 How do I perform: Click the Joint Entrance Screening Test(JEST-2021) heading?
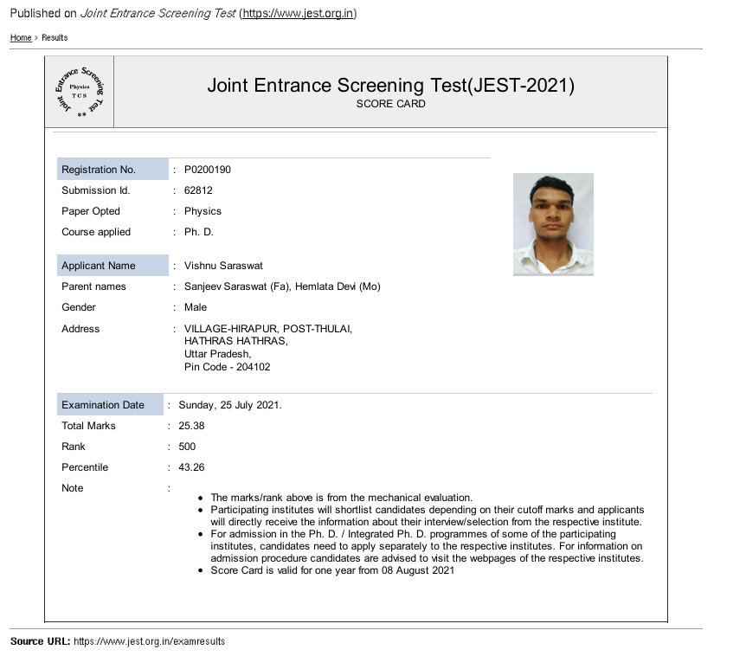point(390,86)
